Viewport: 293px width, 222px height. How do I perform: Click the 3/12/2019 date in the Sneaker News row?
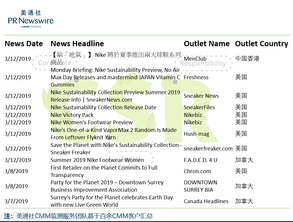tap(18, 96)
